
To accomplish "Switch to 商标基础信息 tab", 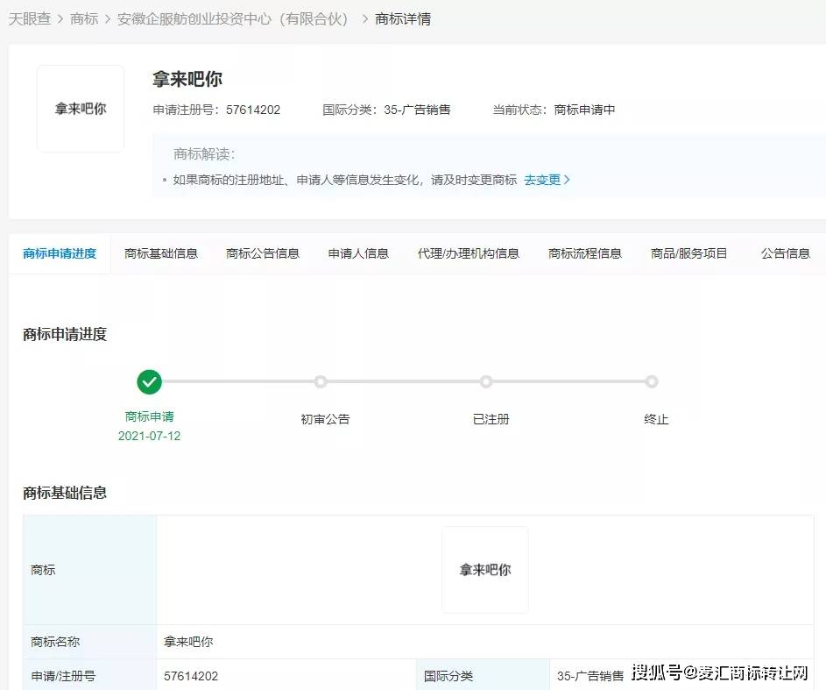I will 160,253.
